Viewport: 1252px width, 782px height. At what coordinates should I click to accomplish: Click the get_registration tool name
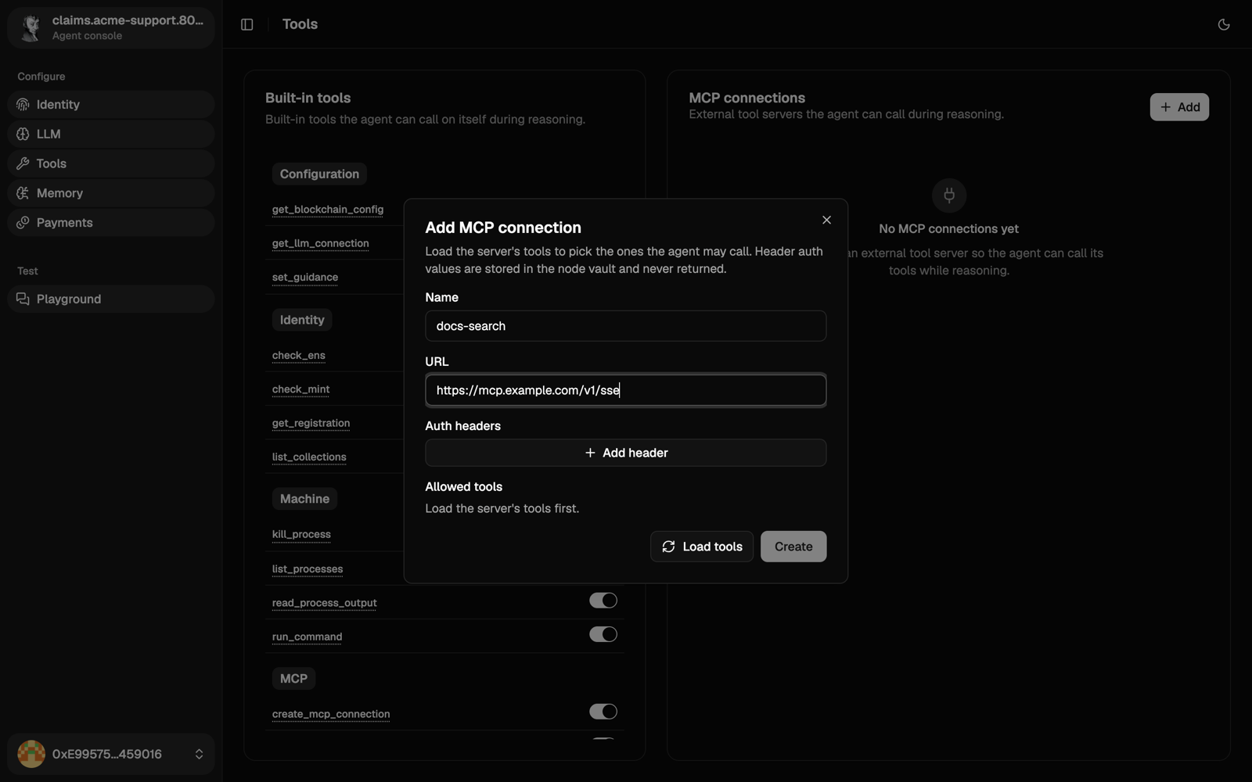coord(311,423)
